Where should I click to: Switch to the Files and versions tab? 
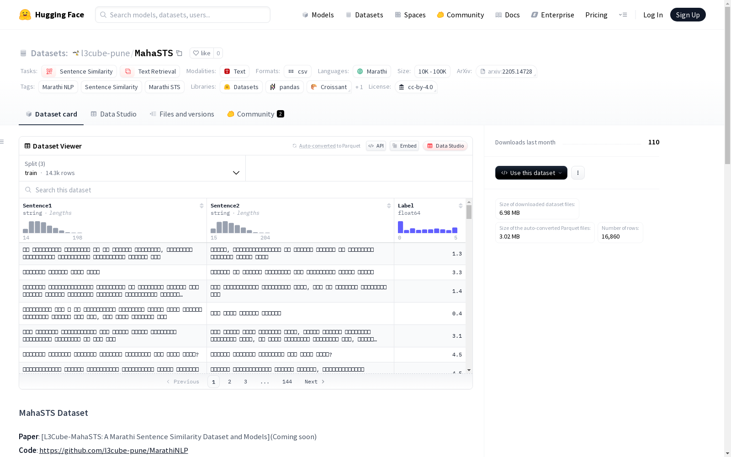pos(182,114)
